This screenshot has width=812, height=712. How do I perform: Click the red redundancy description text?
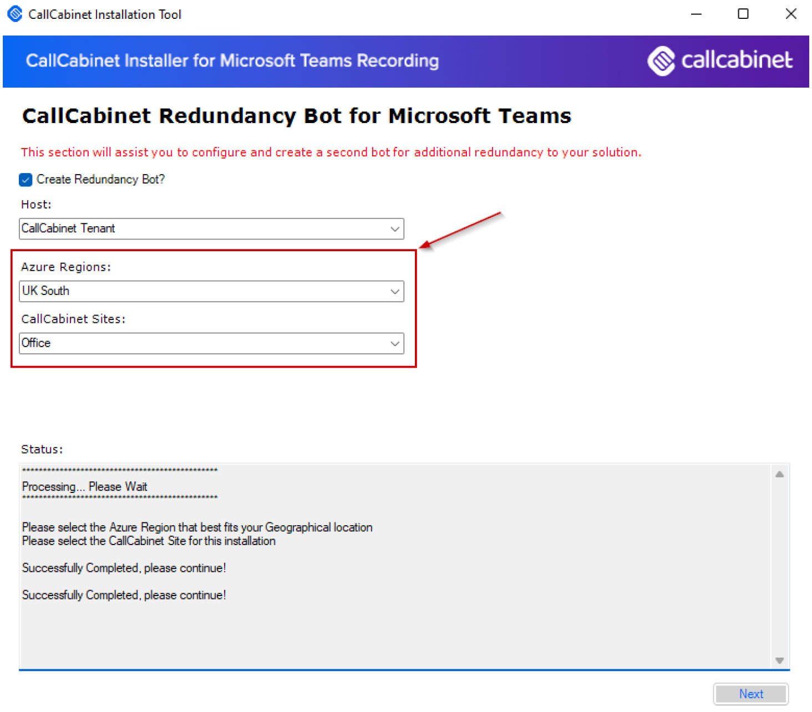point(331,152)
